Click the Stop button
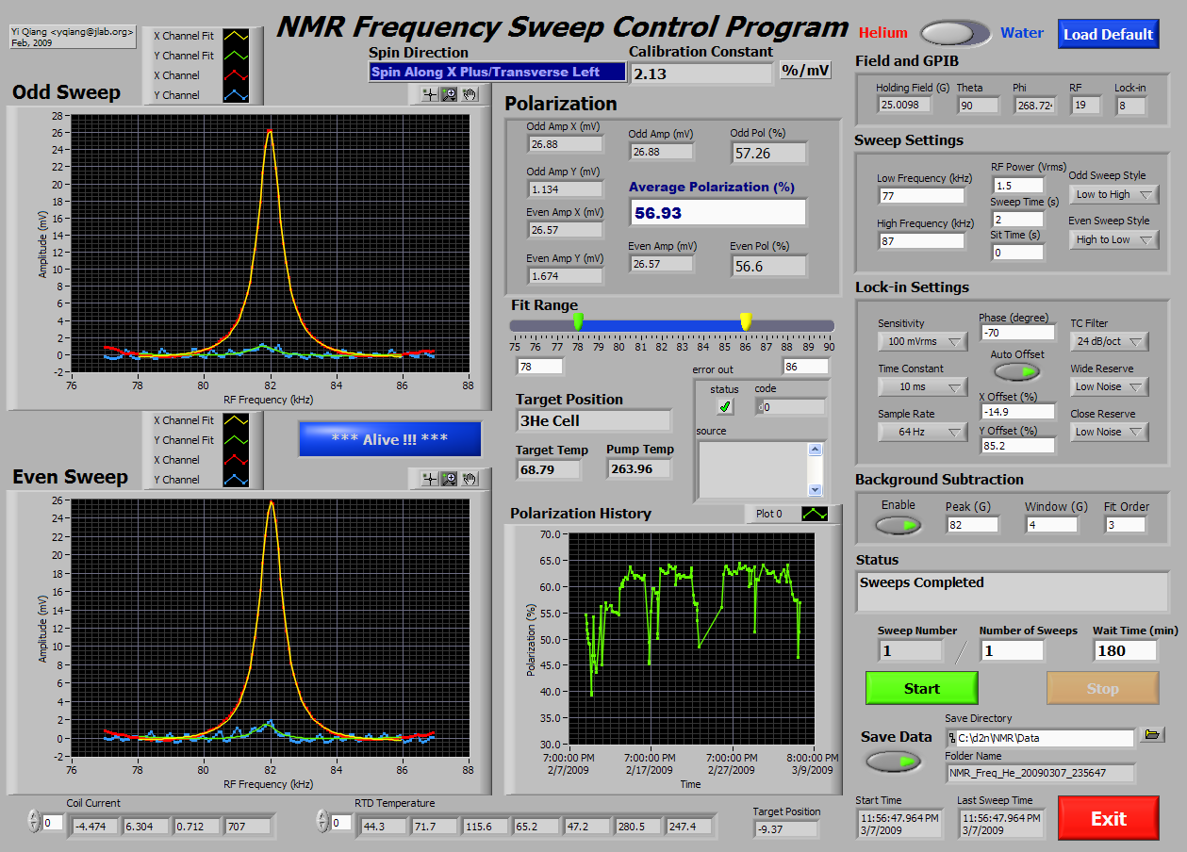This screenshot has height=852, width=1187. [1103, 688]
